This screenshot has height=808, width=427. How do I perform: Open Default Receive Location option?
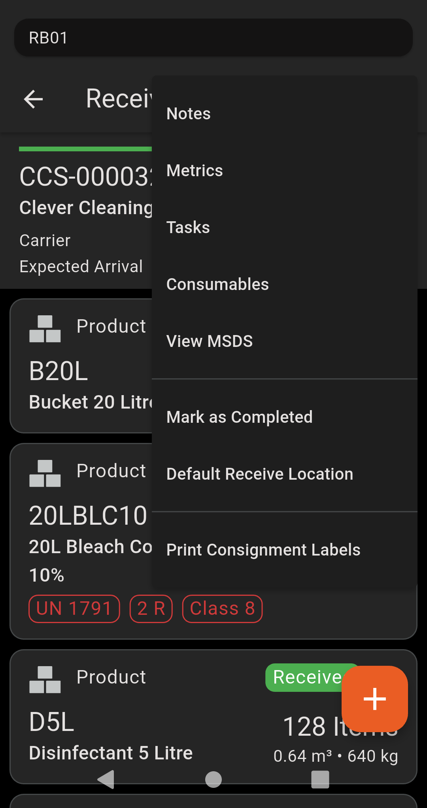(260, 473)
